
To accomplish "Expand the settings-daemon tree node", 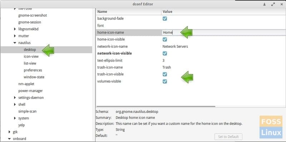I will (15, 98).
